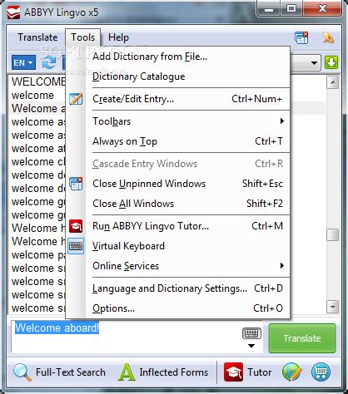Choose Add Dictionary from File
348x394 pixels.
[177, 57]
